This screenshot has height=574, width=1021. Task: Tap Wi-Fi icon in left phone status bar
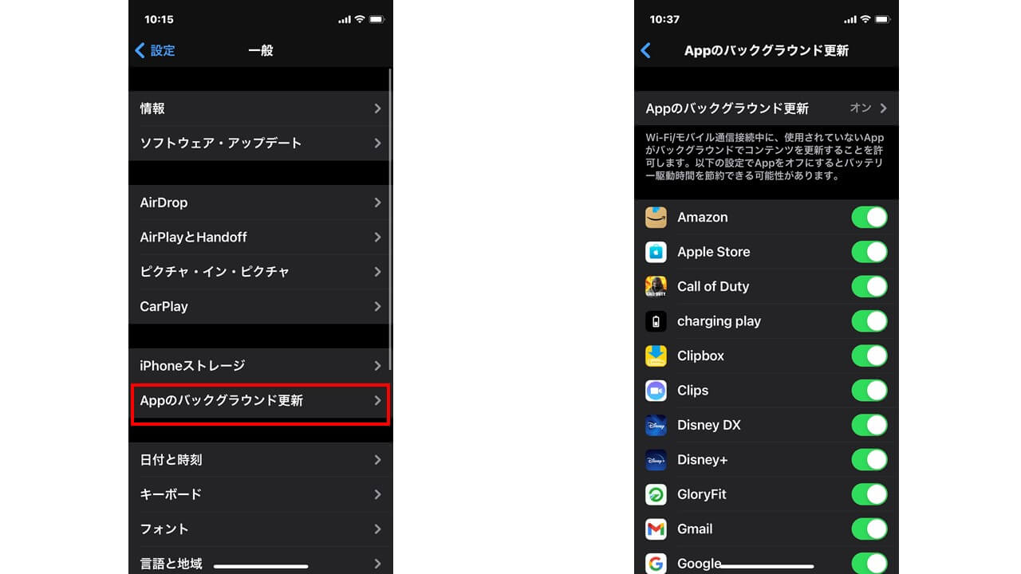(x=360, y=19)
